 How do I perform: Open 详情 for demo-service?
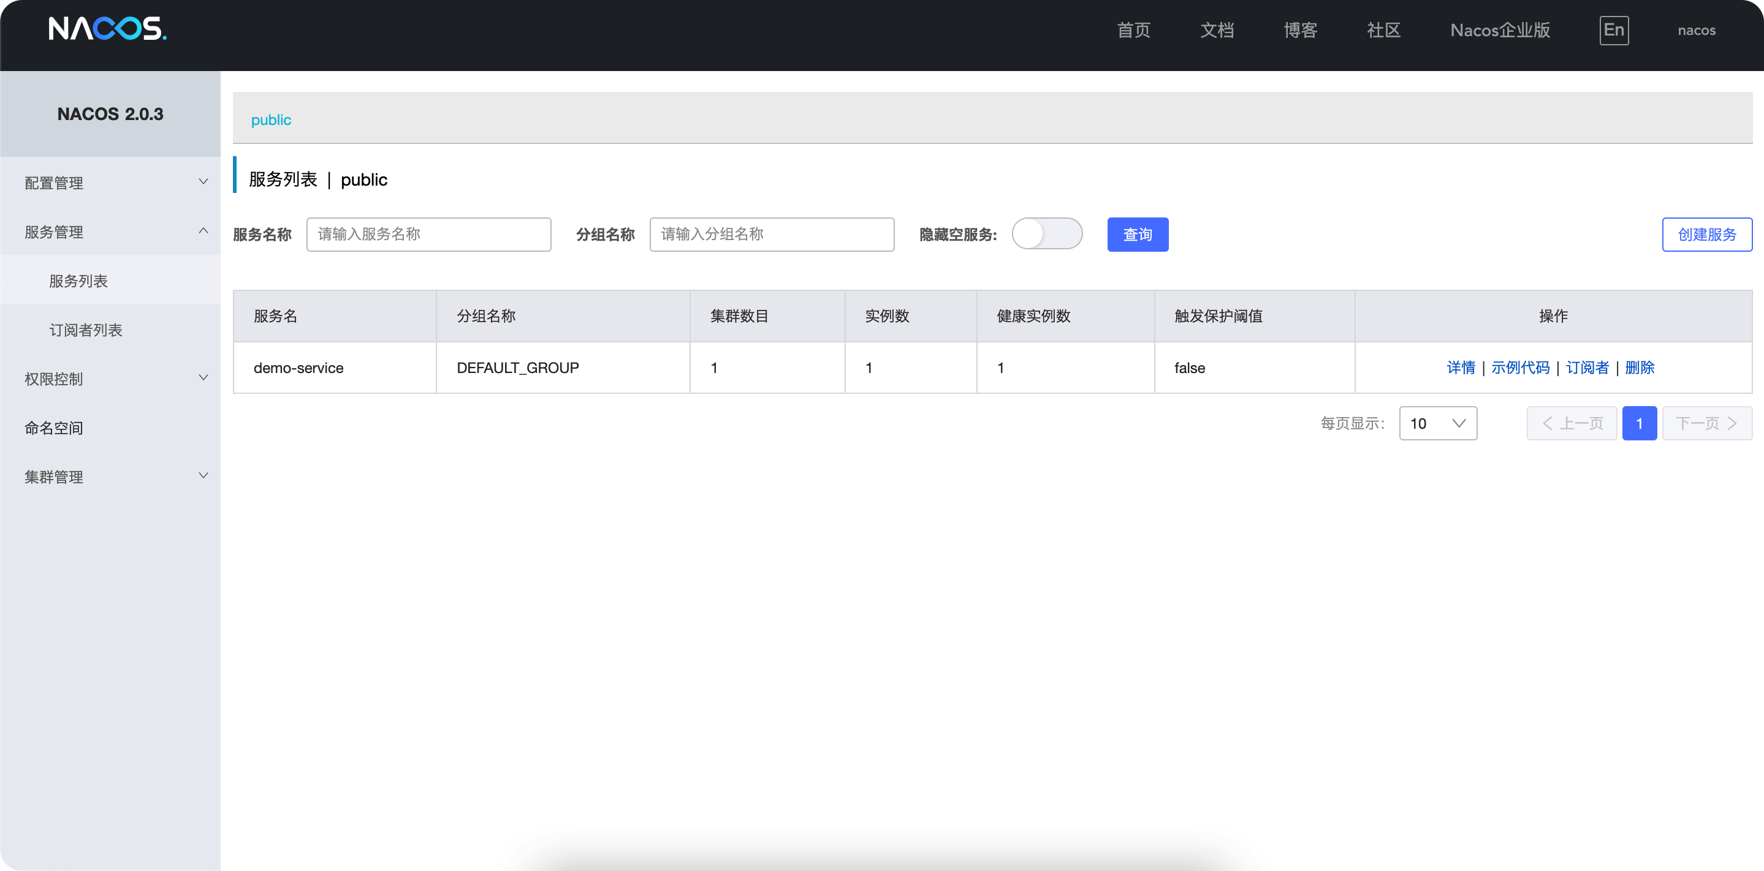[x=1461, y=368]
